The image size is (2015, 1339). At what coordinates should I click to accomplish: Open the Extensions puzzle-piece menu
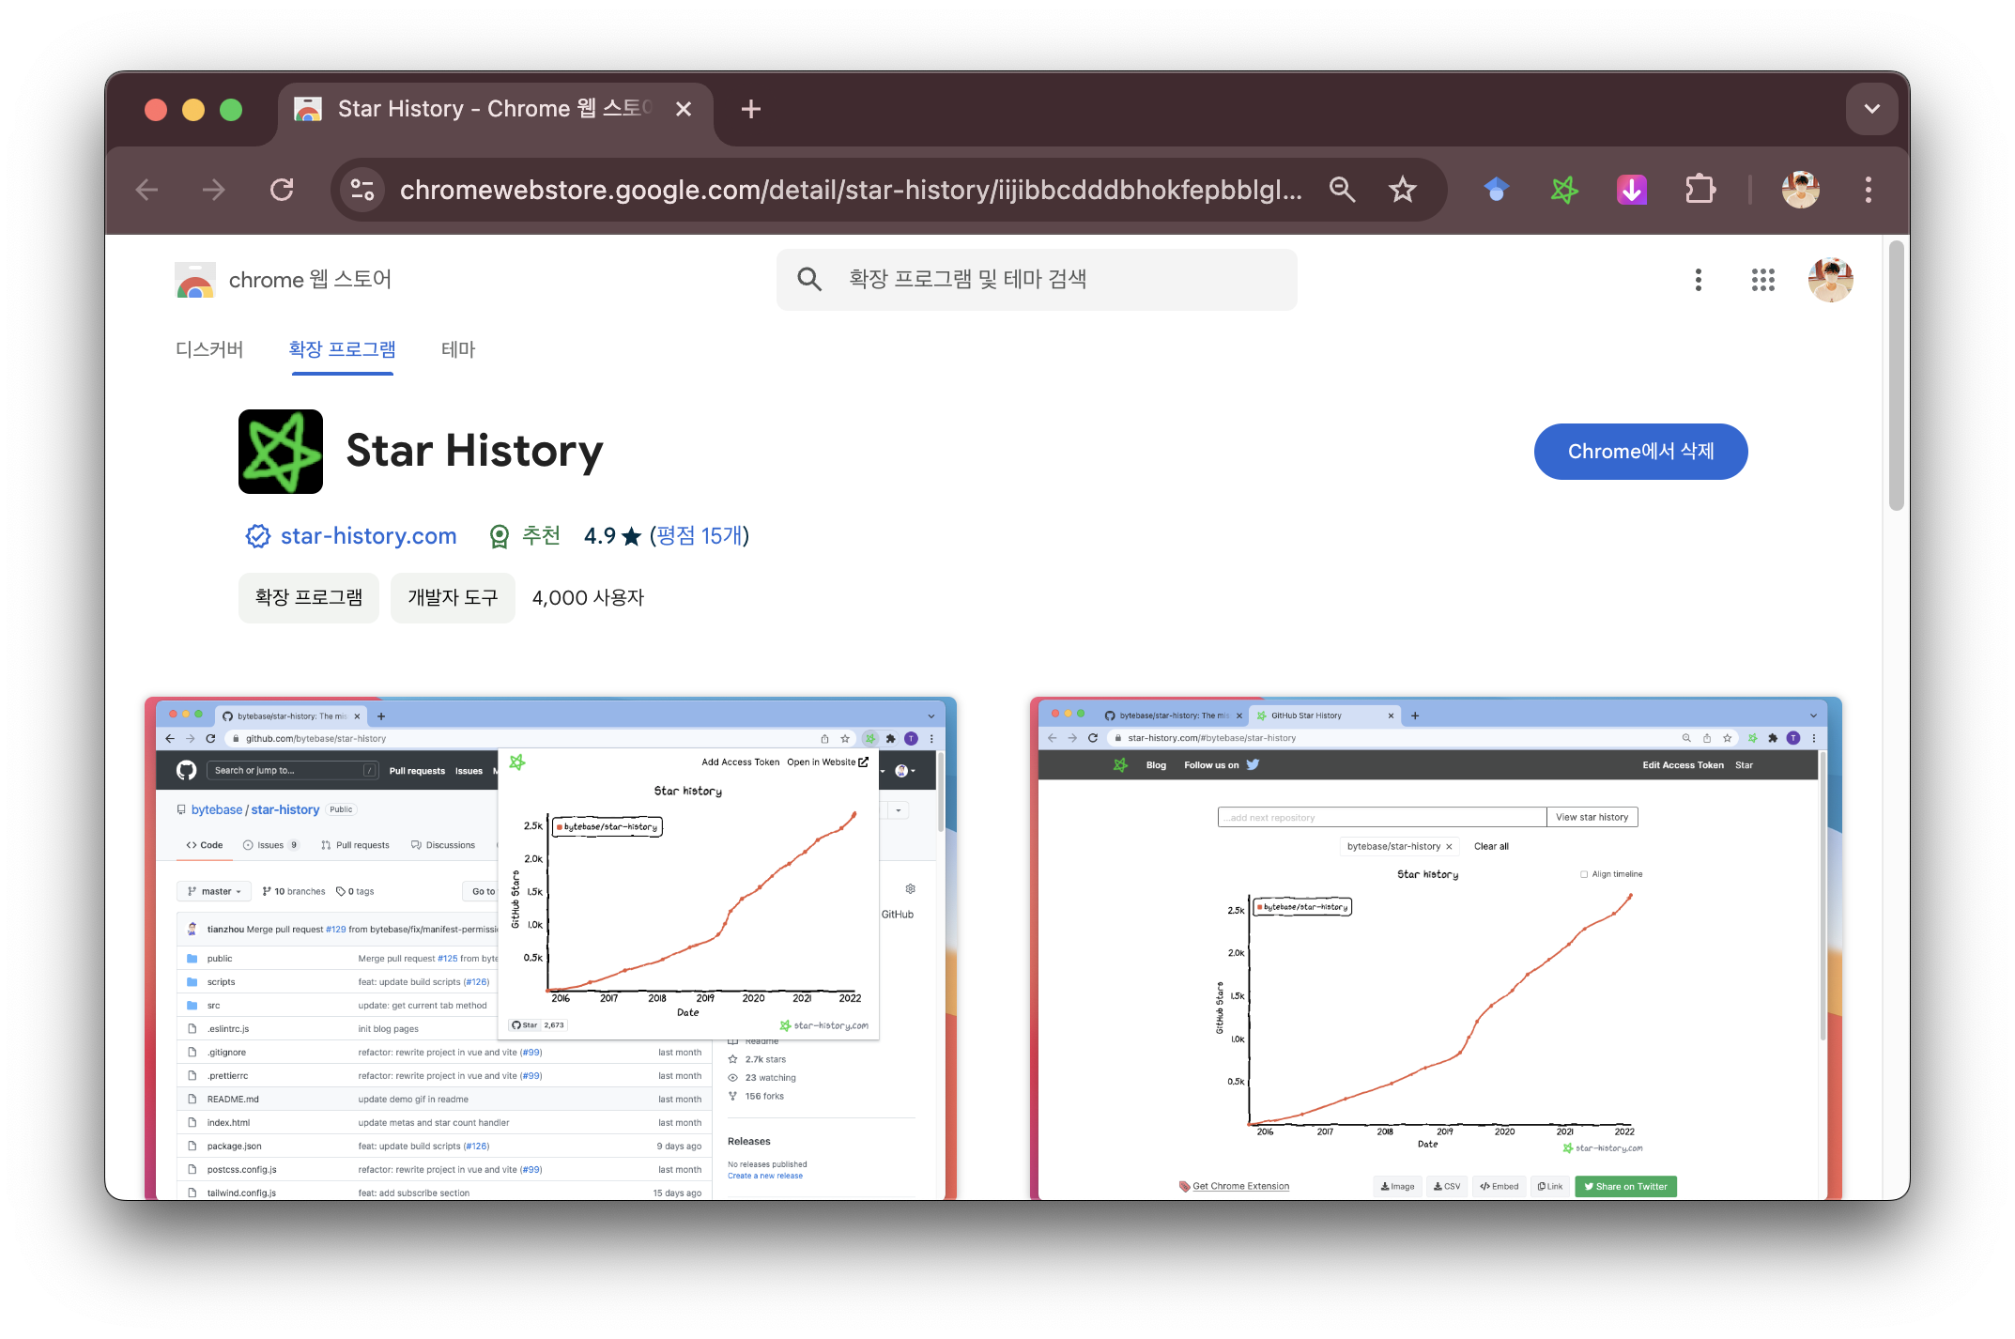click(x=1700, y=191)
